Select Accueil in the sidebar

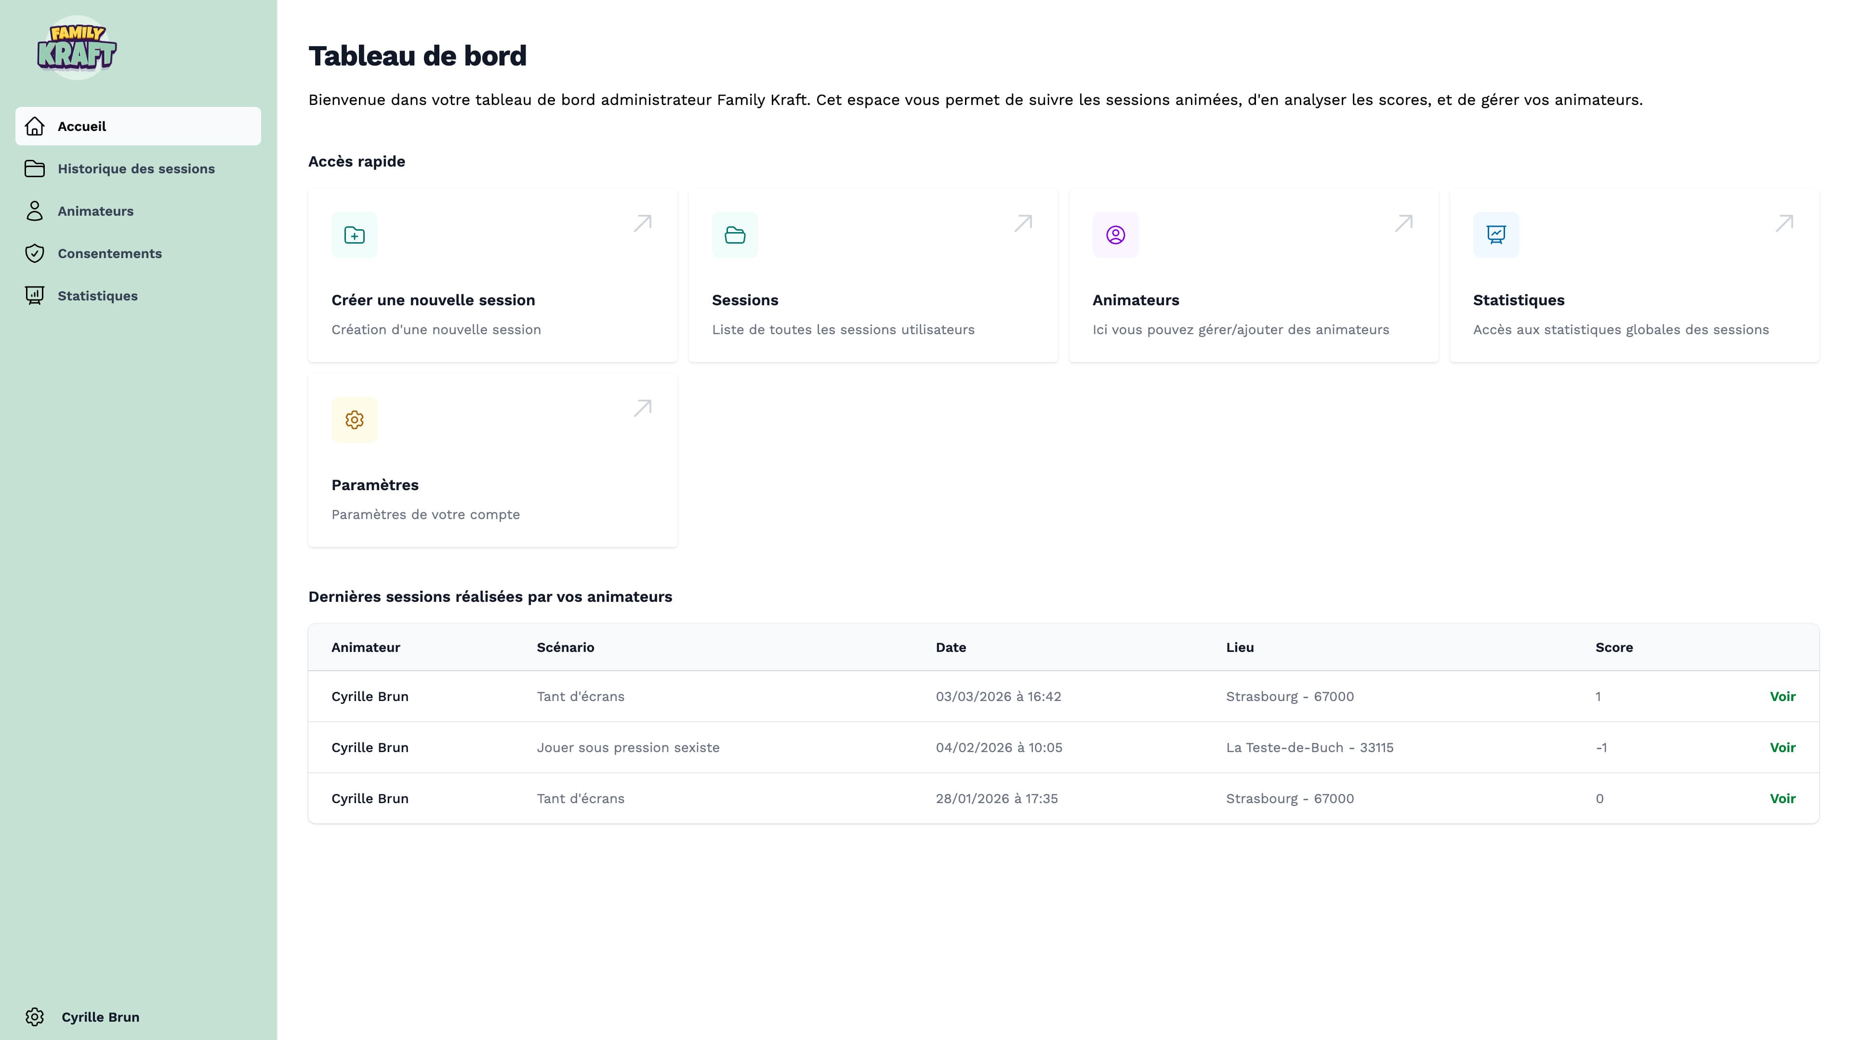[82, 126]
